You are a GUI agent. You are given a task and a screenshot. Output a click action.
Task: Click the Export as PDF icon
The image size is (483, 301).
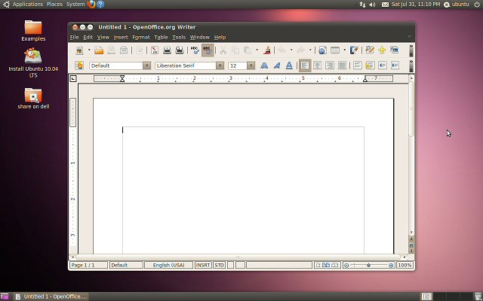click(154, 50)
